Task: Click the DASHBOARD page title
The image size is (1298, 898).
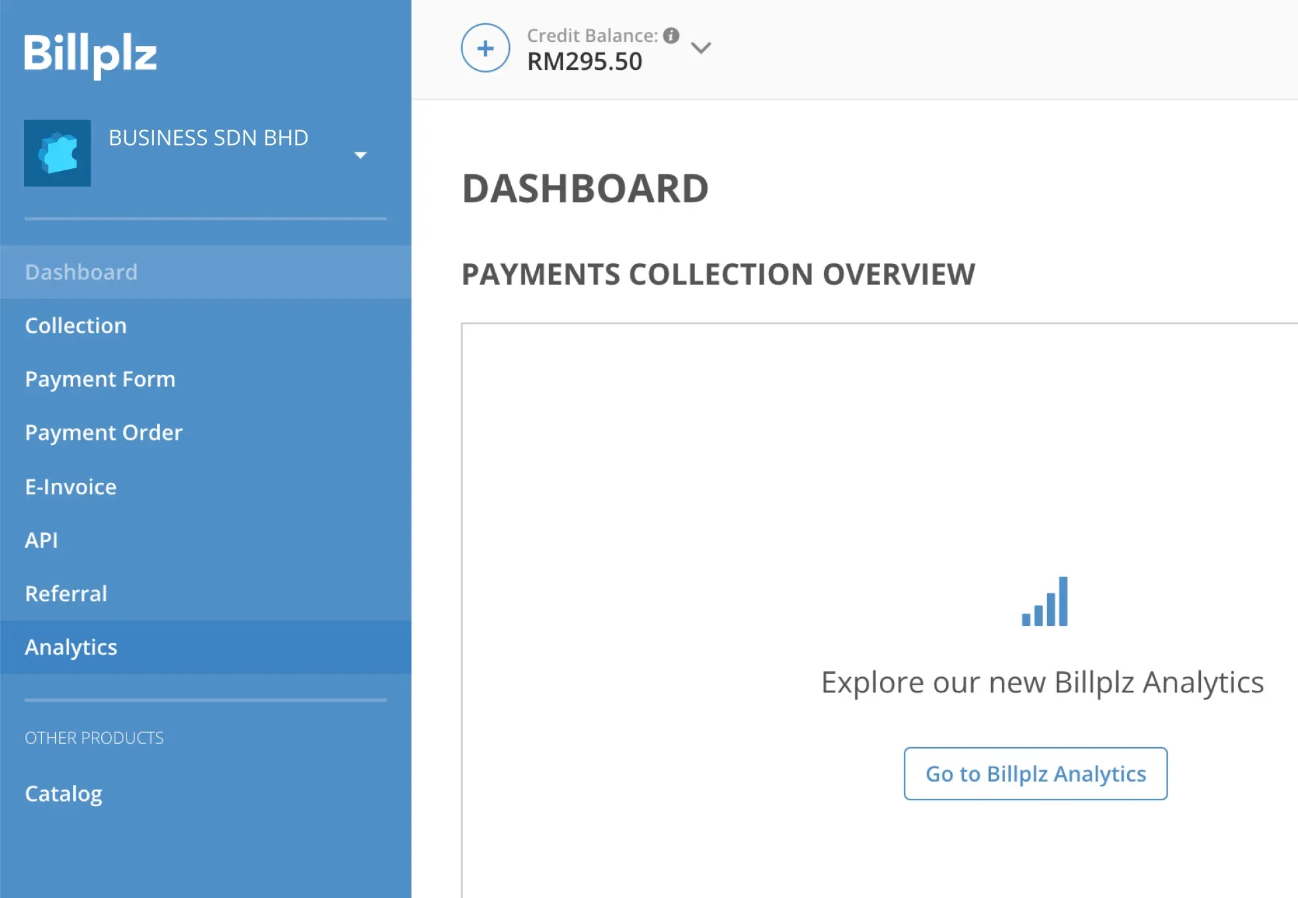Action: pyautogui.click(x=585, y=188)
